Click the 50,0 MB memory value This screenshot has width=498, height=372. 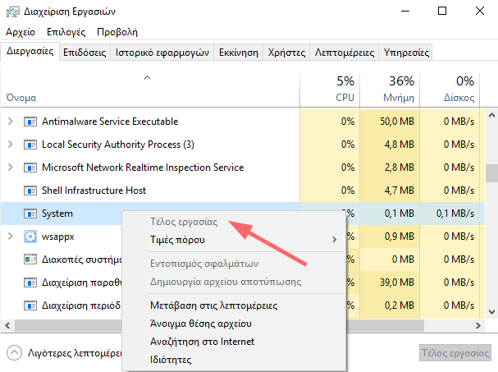click(397, 122)
